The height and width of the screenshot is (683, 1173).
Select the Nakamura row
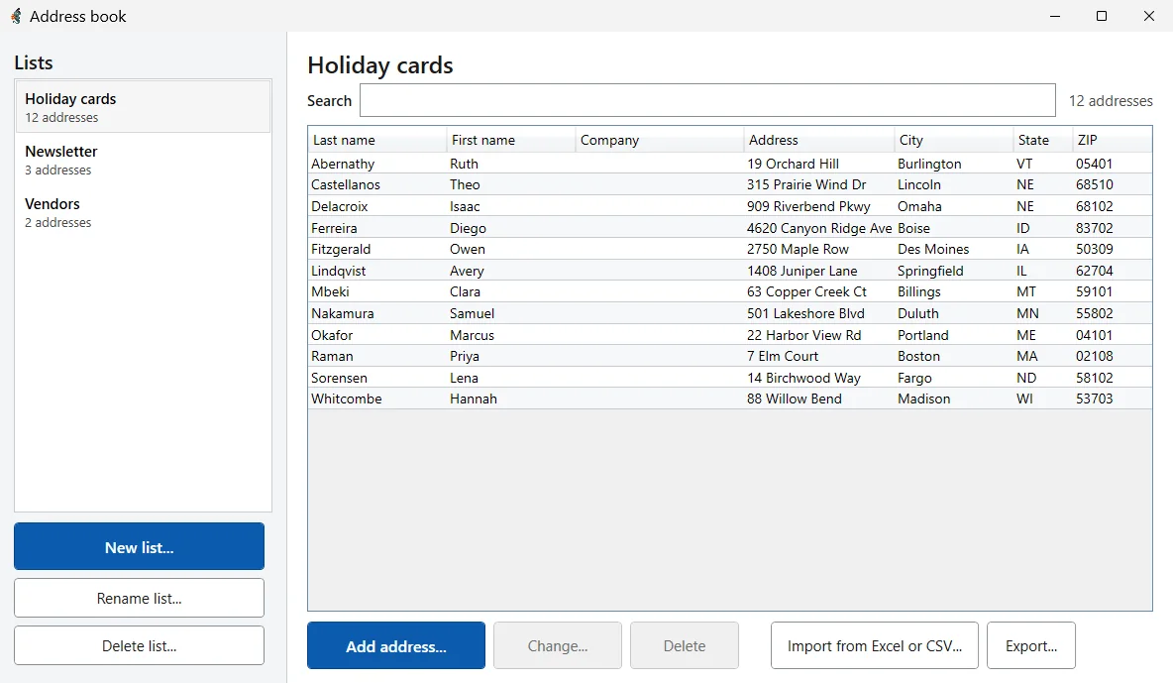click(729, 313)
